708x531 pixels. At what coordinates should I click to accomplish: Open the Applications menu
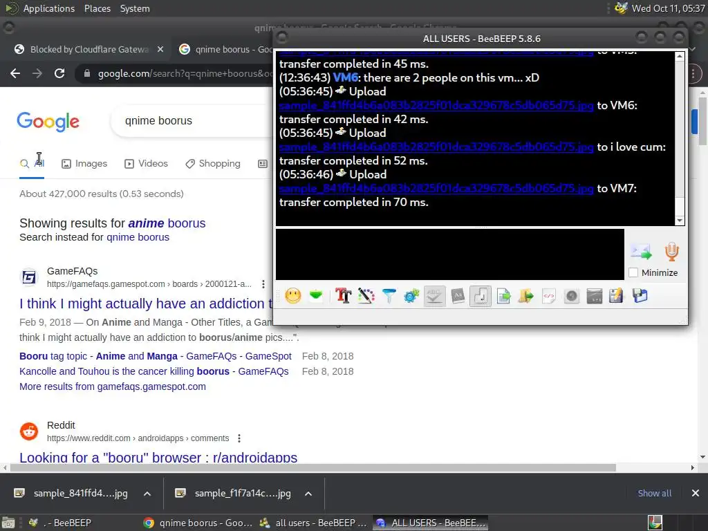click(x=49, y=8)
